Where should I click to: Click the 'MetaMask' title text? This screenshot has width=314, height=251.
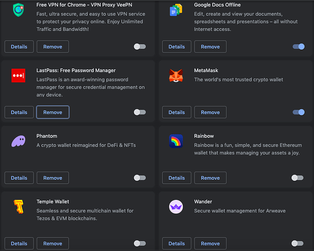point(206,70)
